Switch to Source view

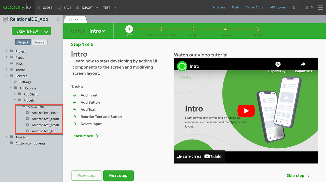pos(39,42)
